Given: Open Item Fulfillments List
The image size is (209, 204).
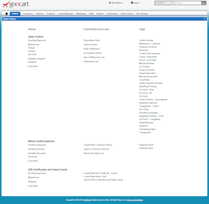Looking at the screenshot, I should pos(94,57).
